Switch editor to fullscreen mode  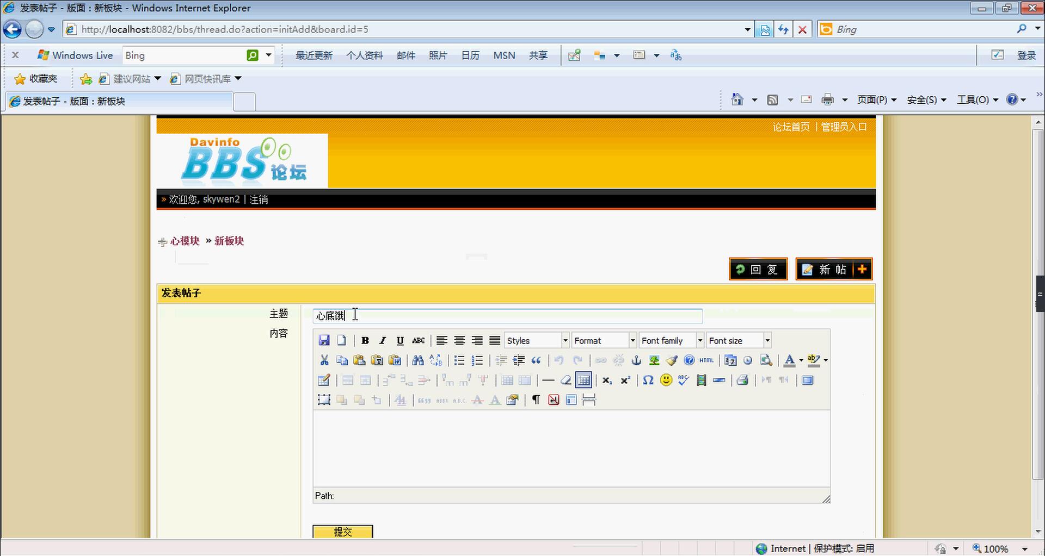pyautogui.click(x=808, y=380)
